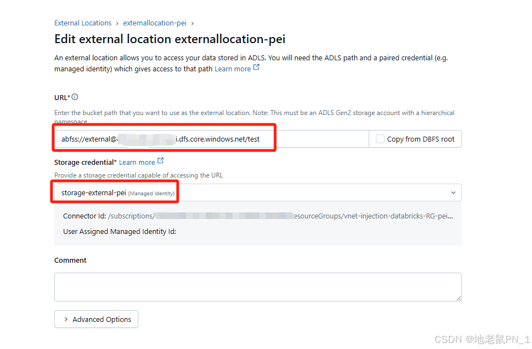Click the chevron separator after External Locations breadcrumb
Viewport: 532px width, 349px height.
click(x=116, y=23)
